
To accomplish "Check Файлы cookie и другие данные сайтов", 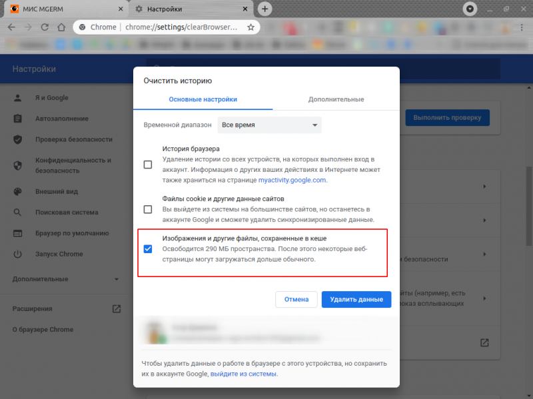I will (147, 209).
